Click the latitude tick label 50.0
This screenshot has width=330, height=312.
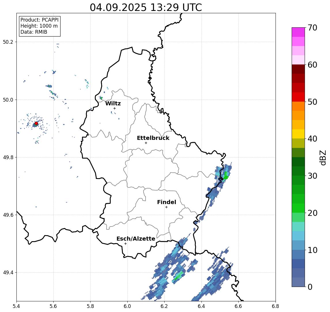click(8, 100)
